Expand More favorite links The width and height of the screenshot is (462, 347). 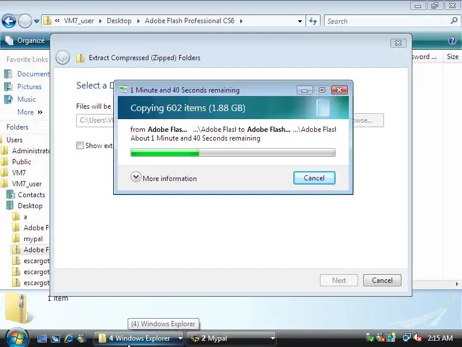click(x=30, y=112)
